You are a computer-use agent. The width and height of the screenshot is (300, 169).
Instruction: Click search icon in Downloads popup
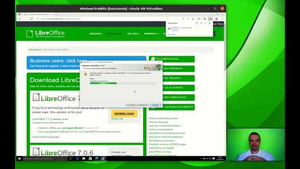(x=201, y=23)
